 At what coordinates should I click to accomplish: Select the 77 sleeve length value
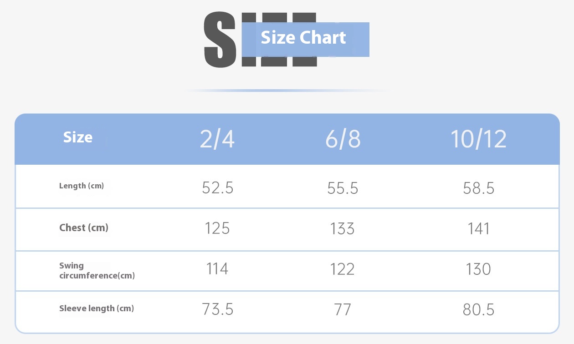click(343, 309)
